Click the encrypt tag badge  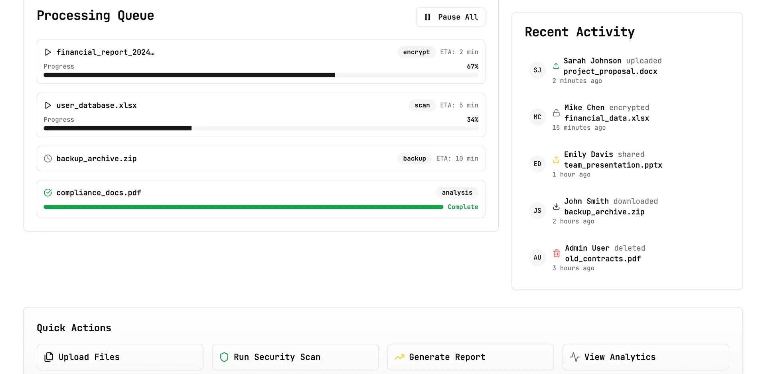pos(416,52)
